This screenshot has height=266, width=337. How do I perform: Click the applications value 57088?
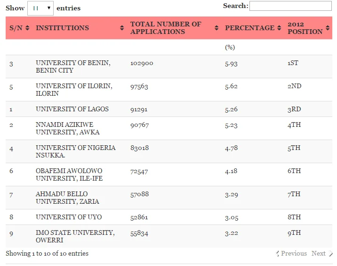pyautogui.click(x=139, y=194)
